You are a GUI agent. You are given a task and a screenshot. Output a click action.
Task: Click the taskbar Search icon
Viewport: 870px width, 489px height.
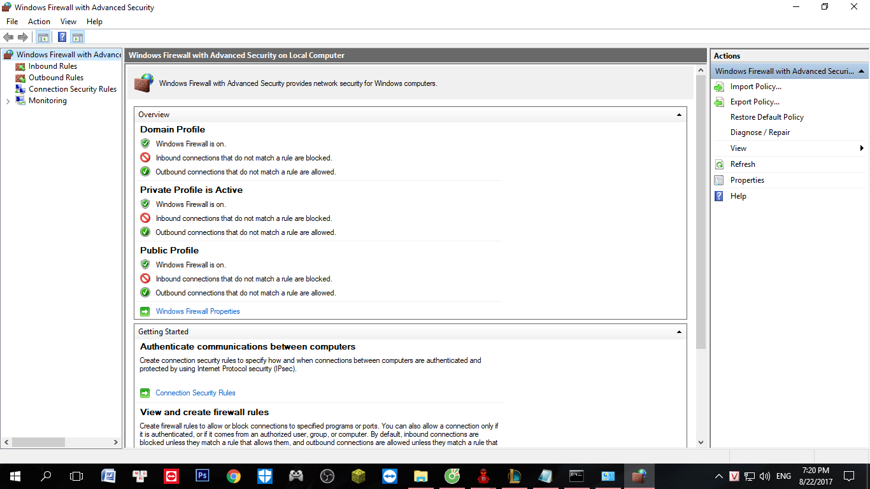click(x=46, y=476)
